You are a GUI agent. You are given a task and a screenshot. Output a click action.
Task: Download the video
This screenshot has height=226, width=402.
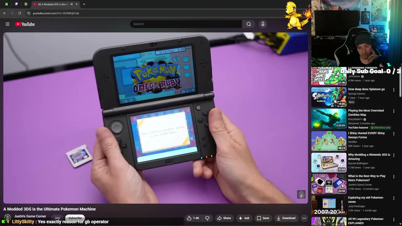(286, 218)
